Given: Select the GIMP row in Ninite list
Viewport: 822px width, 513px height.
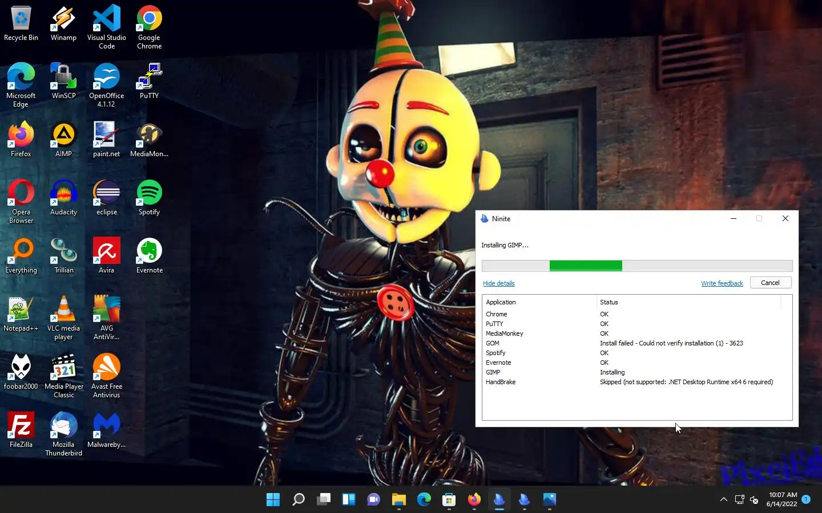Looking at the screenshot, I should 637,372.
